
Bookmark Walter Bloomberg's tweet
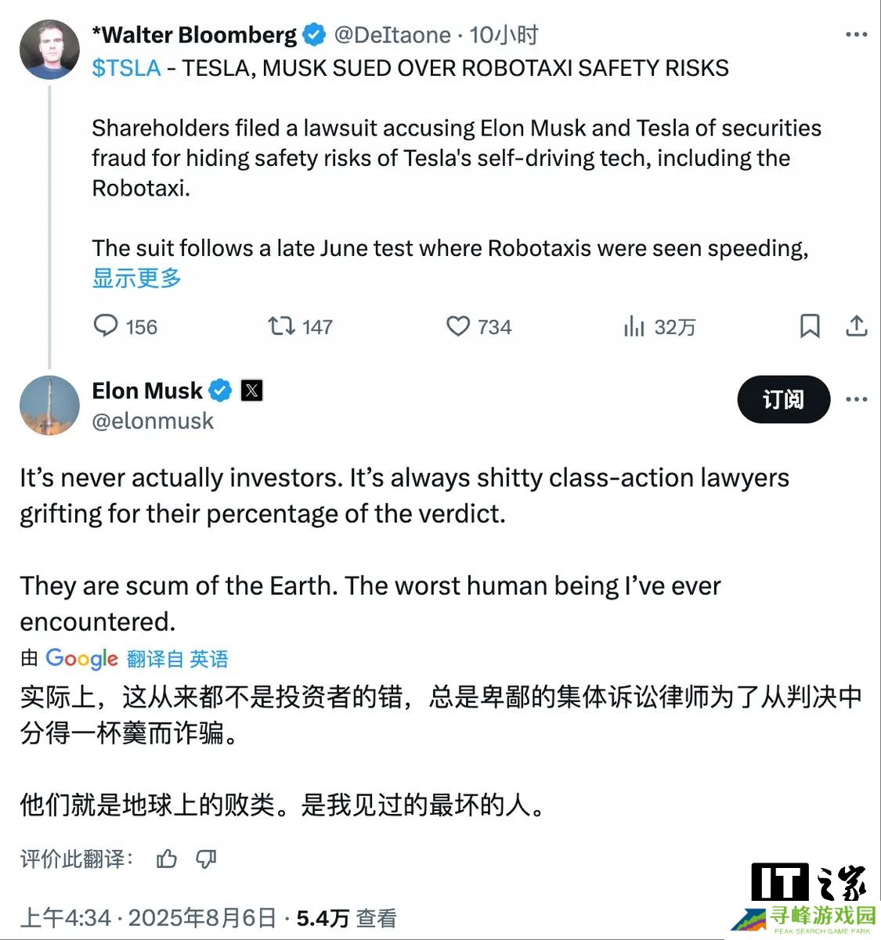pyautogui.click(x=810, y=326)
